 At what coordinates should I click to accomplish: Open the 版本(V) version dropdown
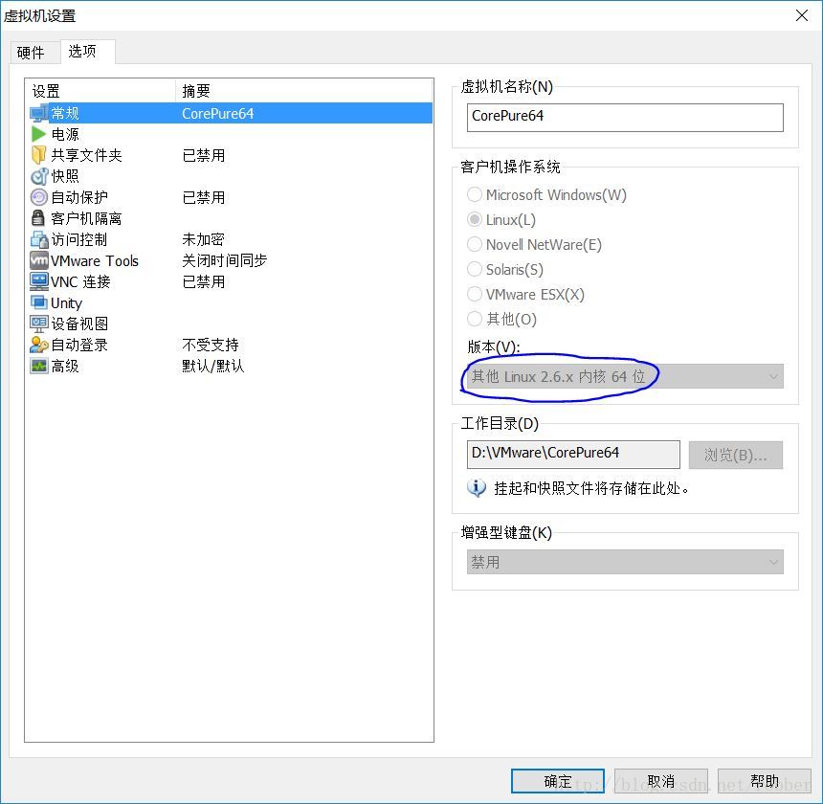(625, 376)
